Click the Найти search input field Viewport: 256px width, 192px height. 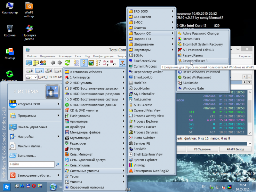coord(32,164)
